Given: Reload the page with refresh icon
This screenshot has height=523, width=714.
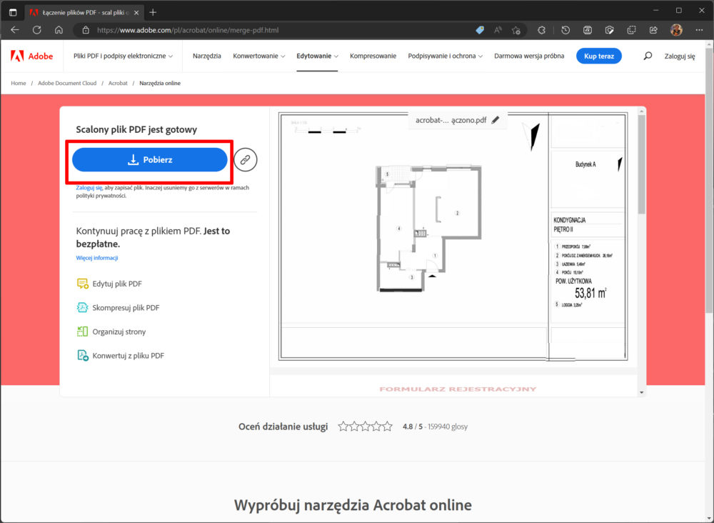Looking at the screenshot, I should [x=37, y=30].
